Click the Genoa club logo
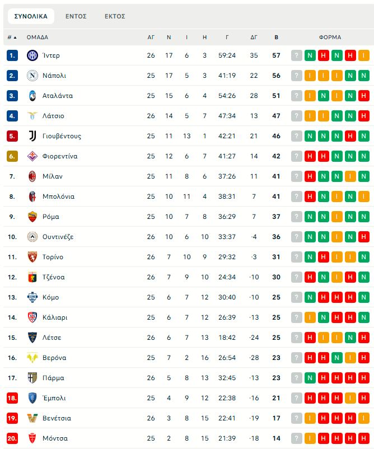This screenshot has height=449, width=374. coord(32,277)
